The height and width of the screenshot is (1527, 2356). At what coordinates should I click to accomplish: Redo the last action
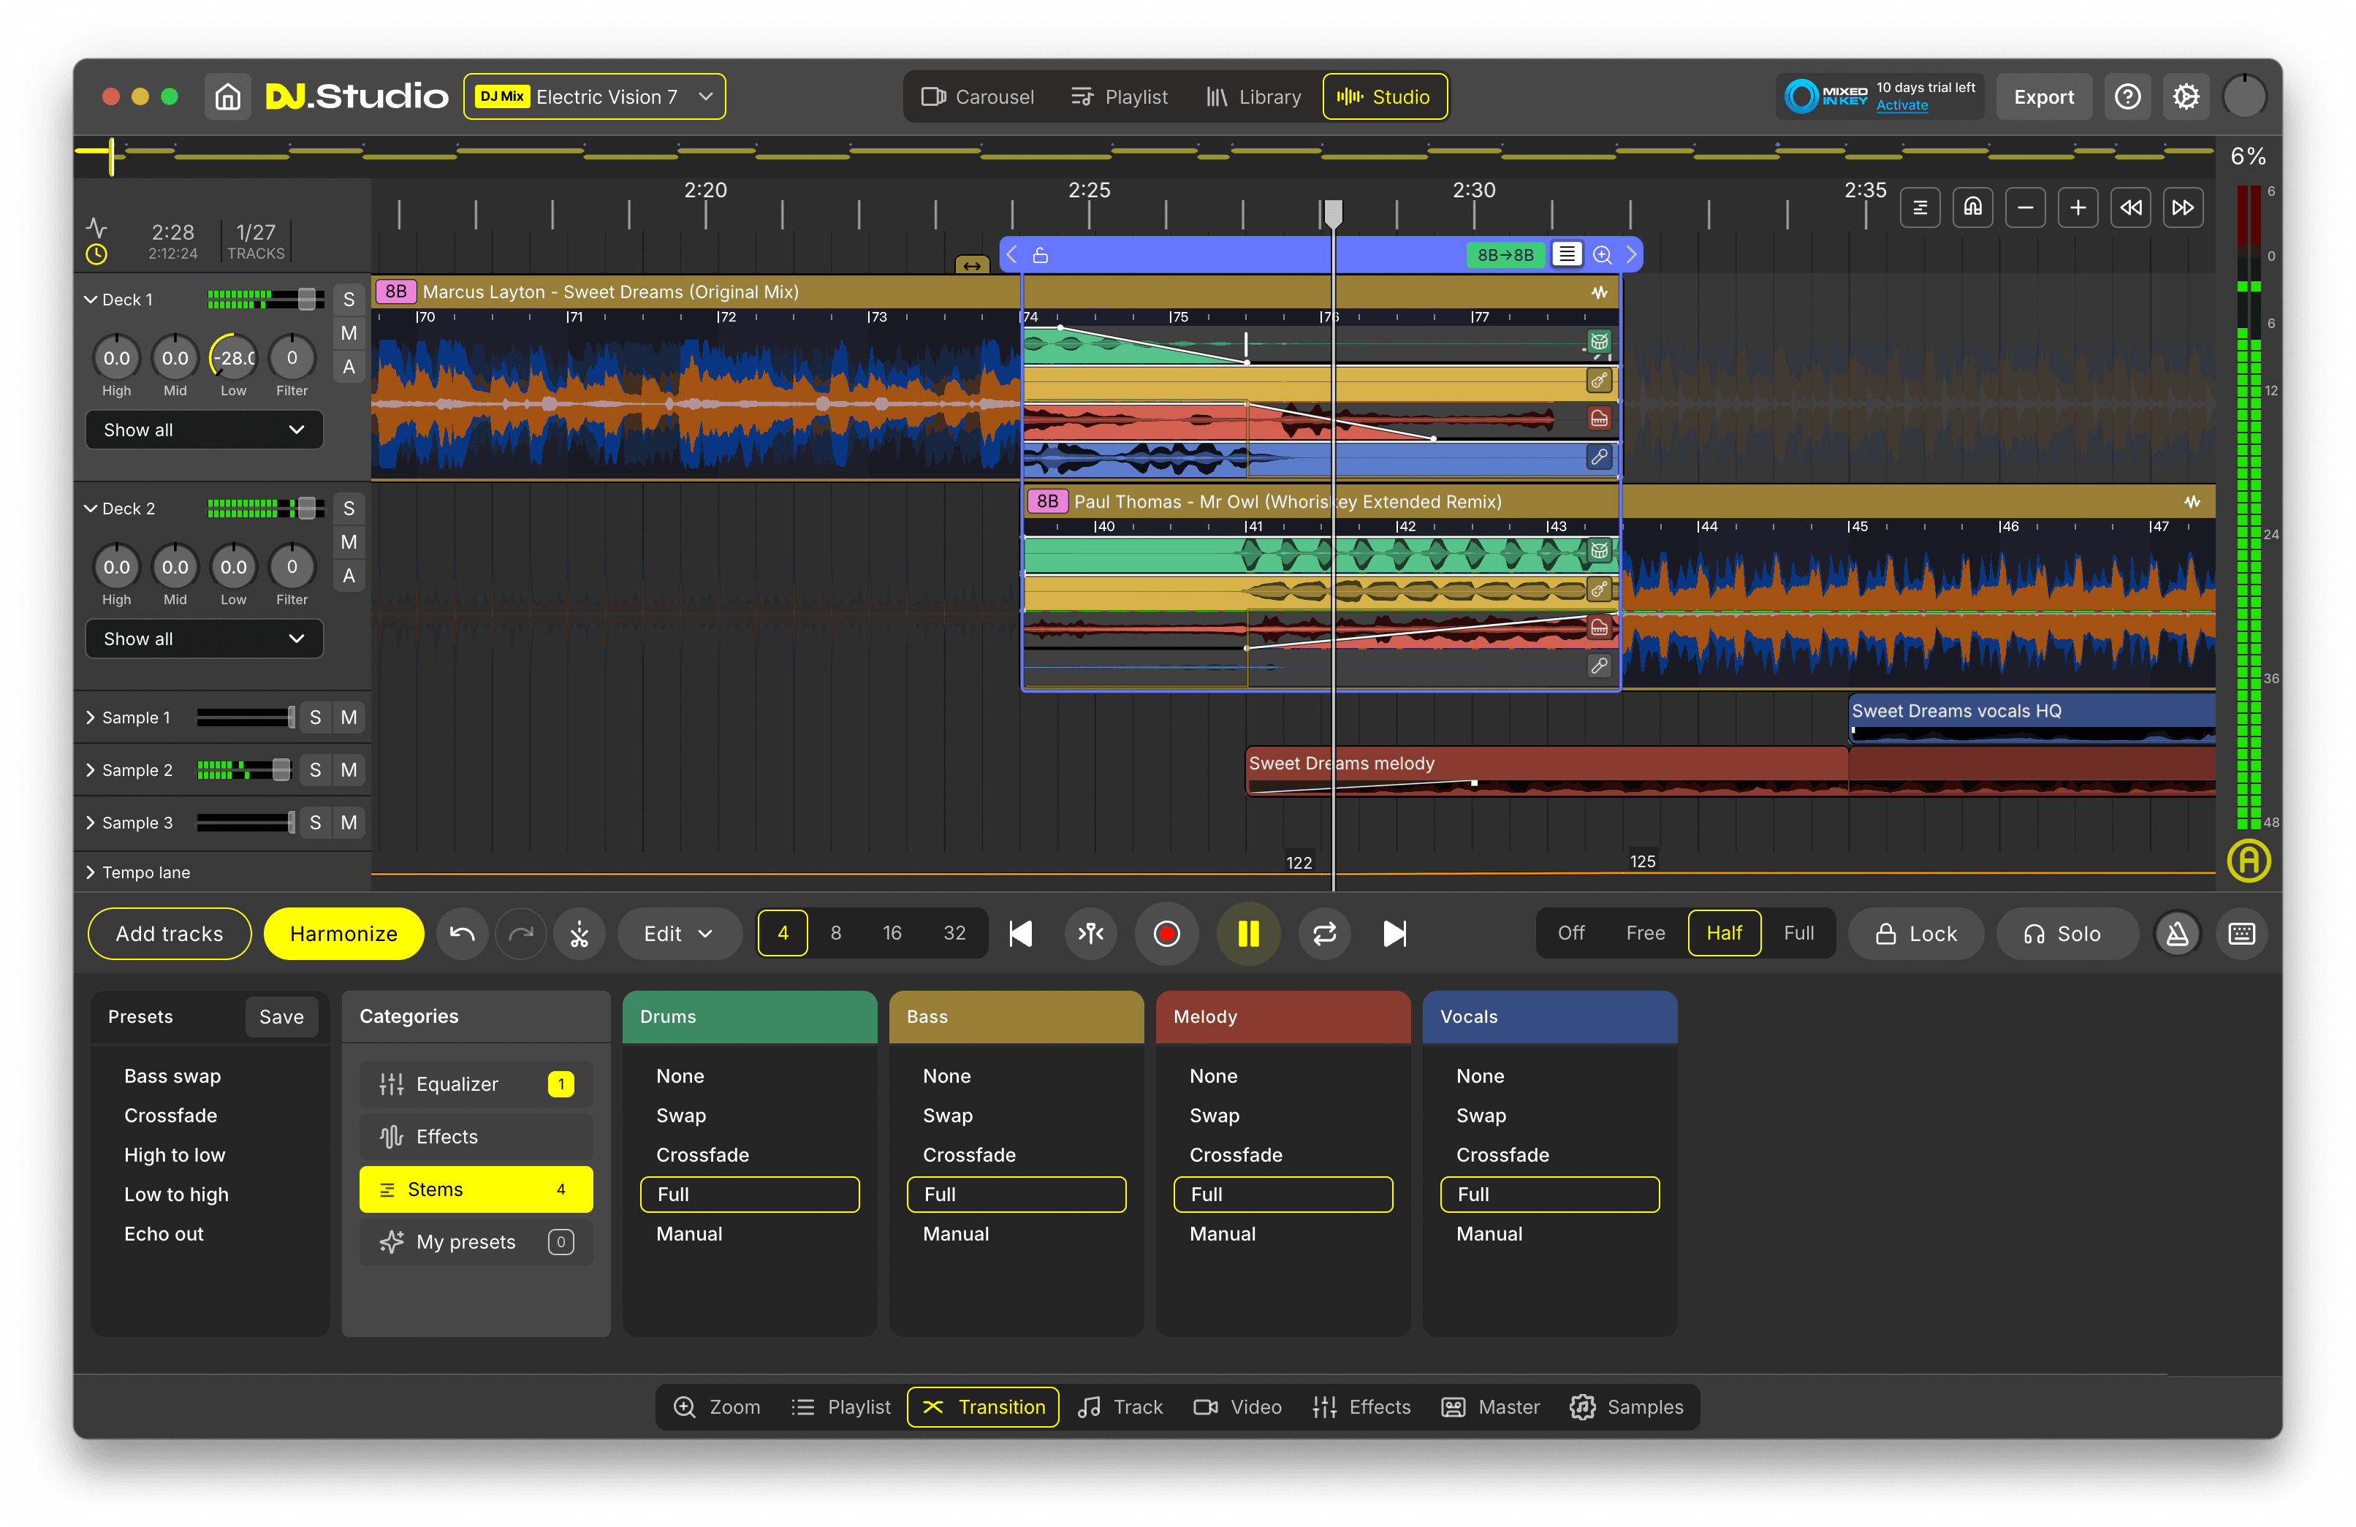coord(521,933)
